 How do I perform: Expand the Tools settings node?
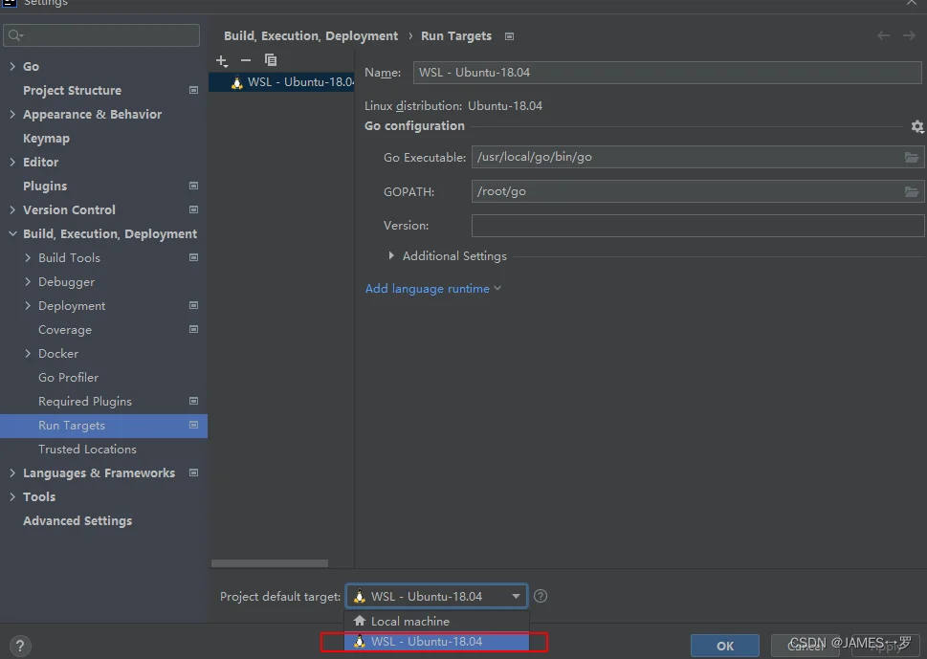(12, 497)
